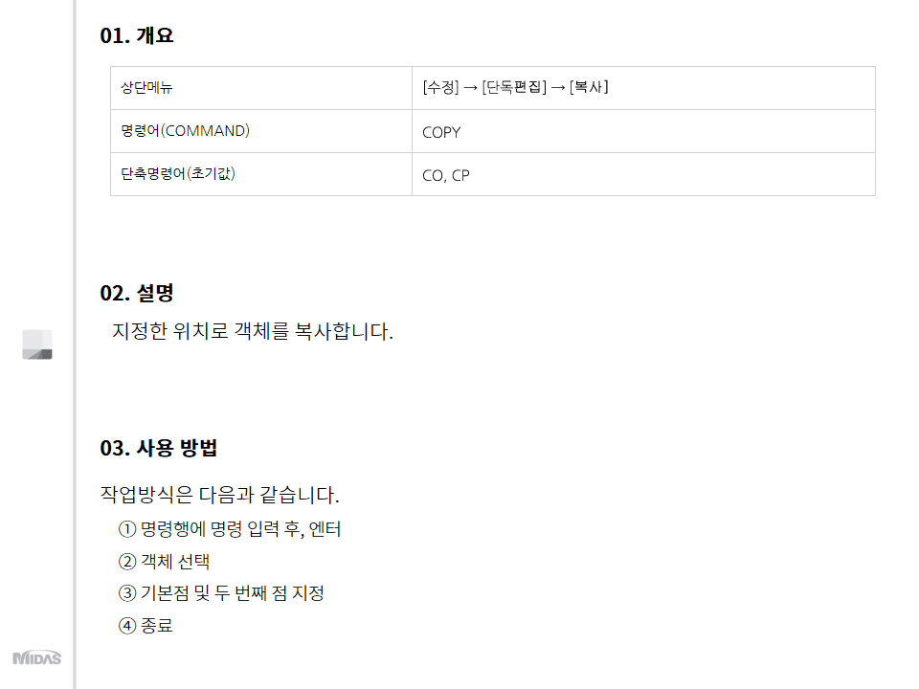This screenshot has height=689, width=919.
Task: Click step ② 객체 선택
Action: [164, 562]
